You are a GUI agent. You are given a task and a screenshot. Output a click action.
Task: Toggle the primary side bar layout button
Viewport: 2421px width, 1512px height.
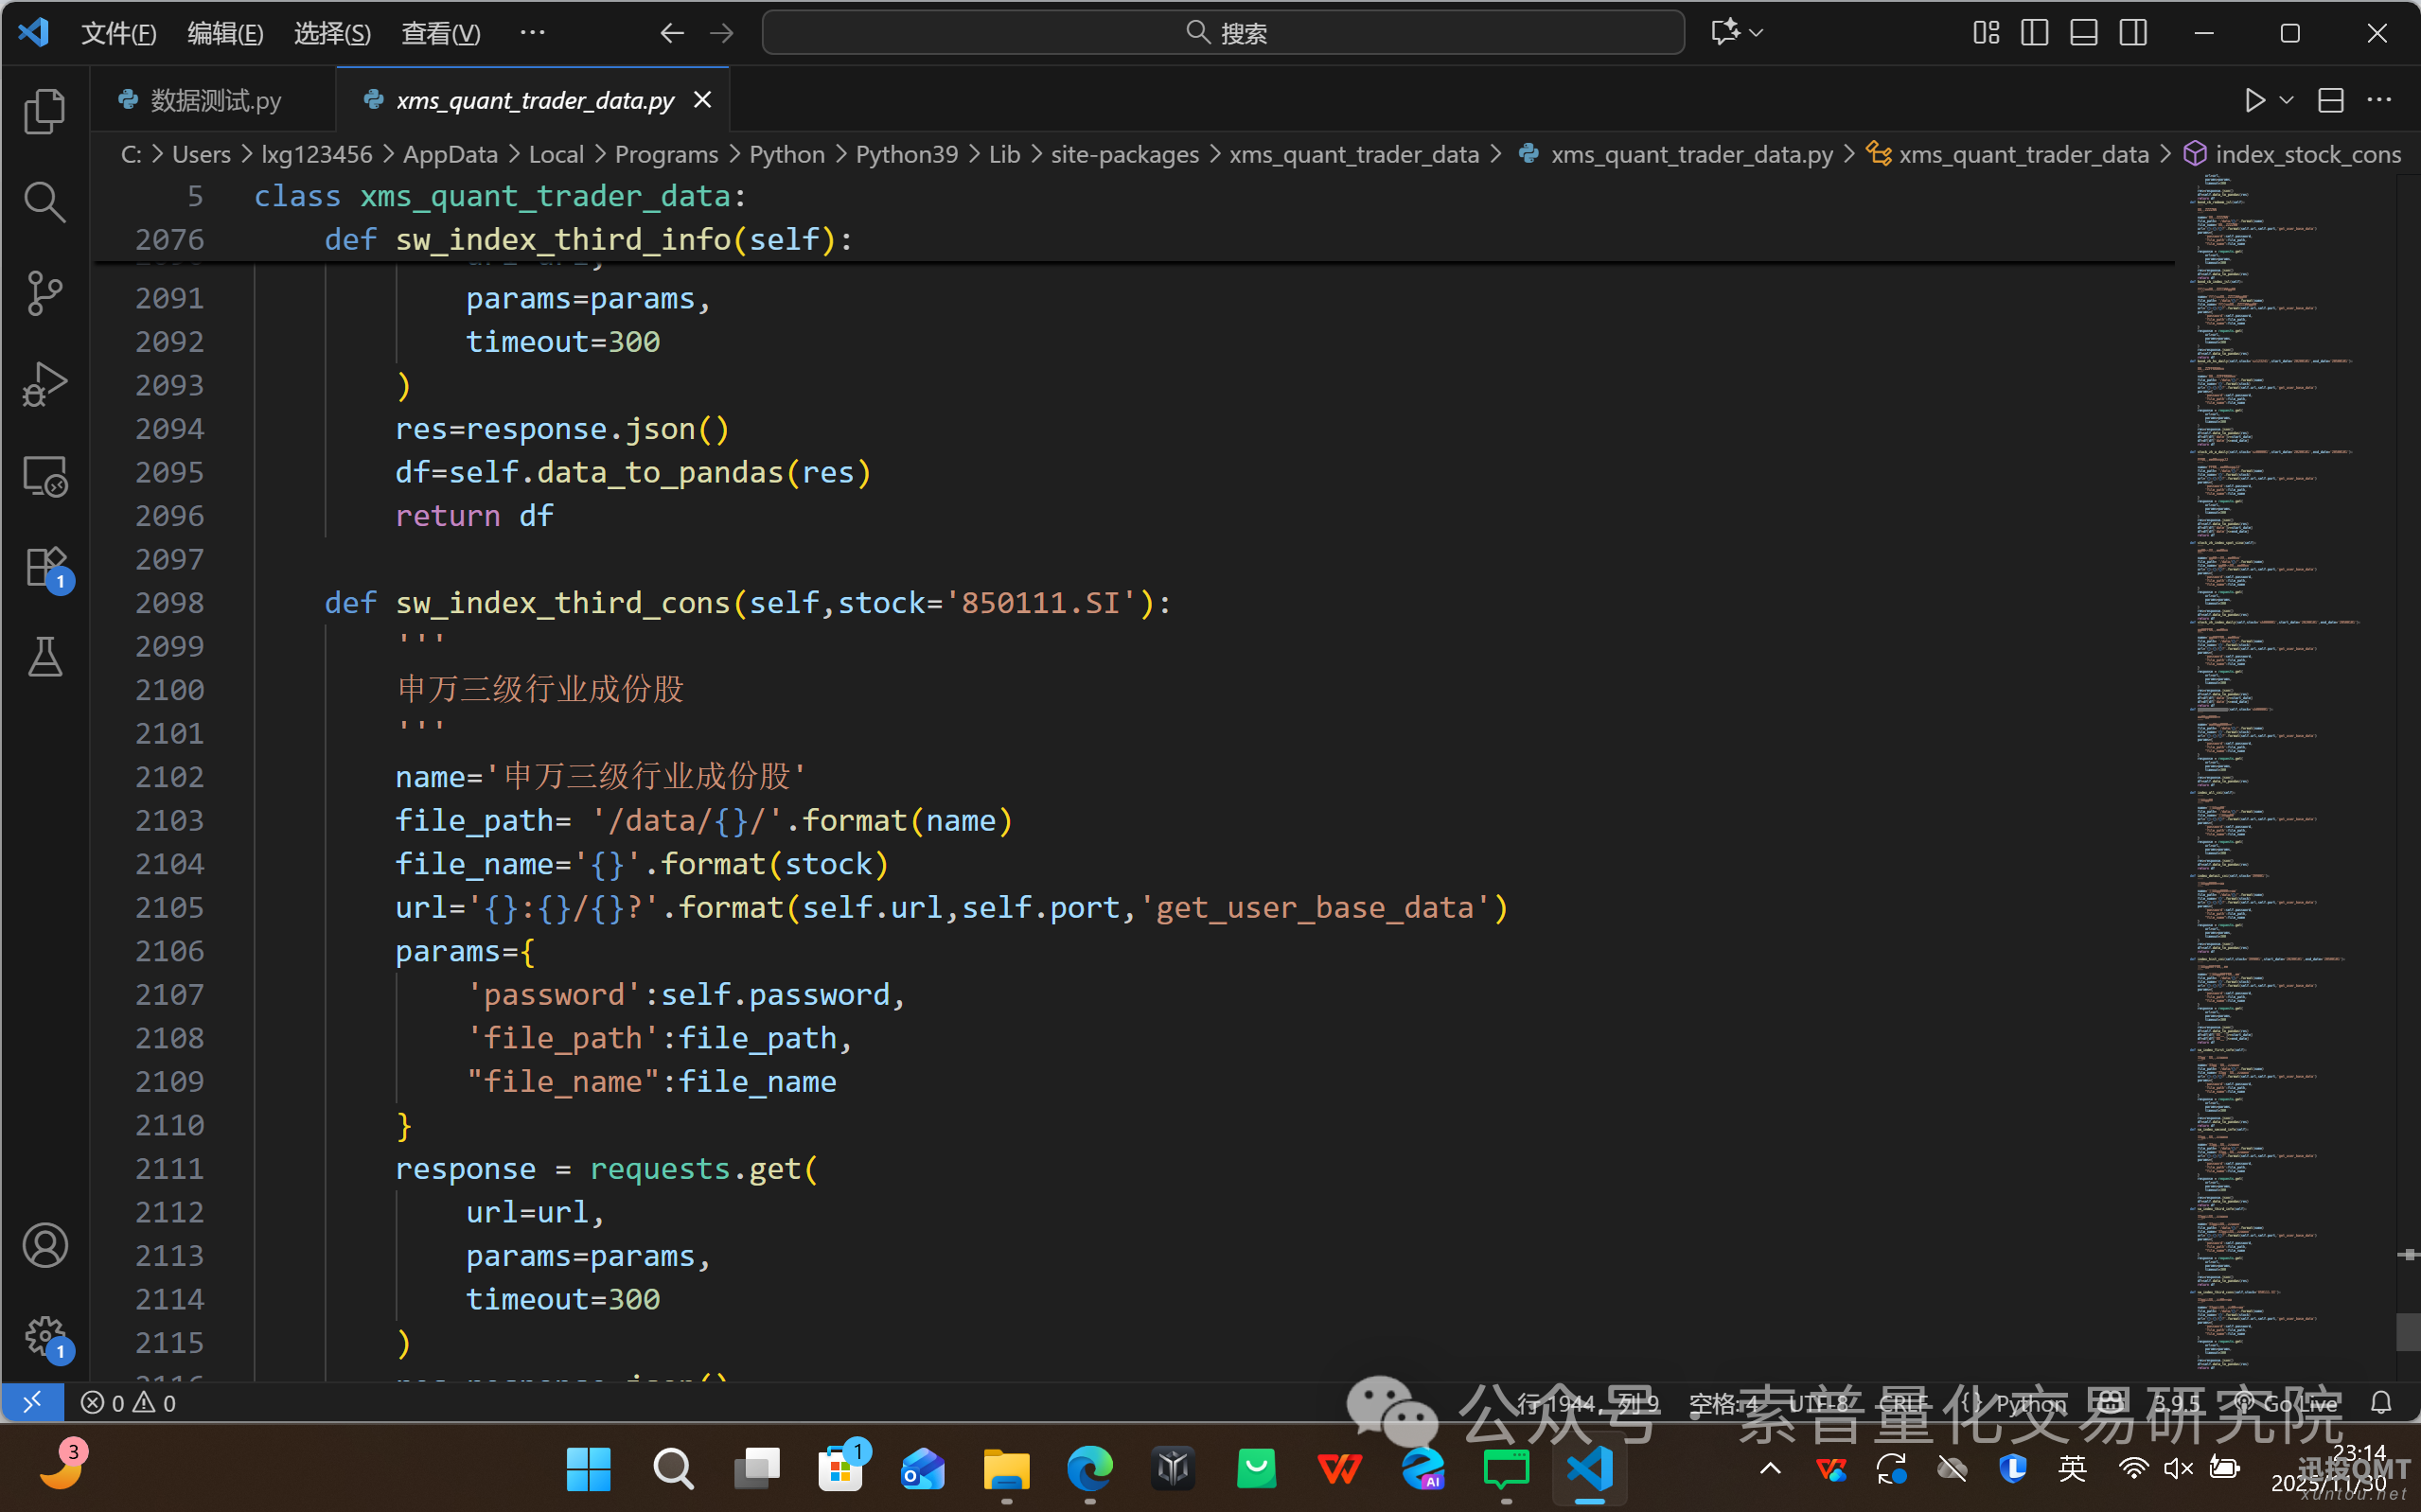2034,33
